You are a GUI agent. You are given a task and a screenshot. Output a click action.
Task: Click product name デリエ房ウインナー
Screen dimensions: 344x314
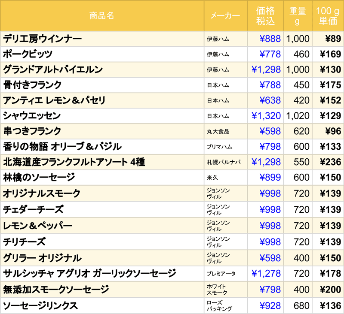click(x=42, y=39)
